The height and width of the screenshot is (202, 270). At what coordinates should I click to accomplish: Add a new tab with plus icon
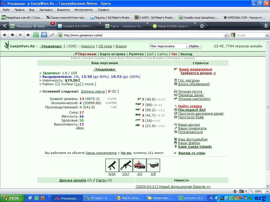[x=202, y=26]
